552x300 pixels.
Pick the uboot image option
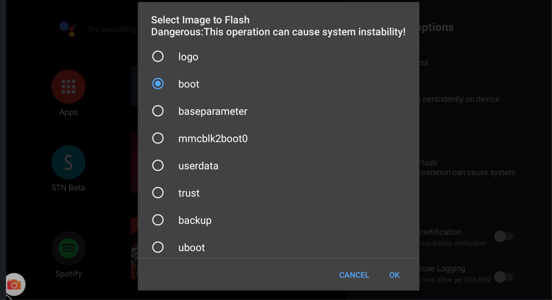tap(158, 247)
